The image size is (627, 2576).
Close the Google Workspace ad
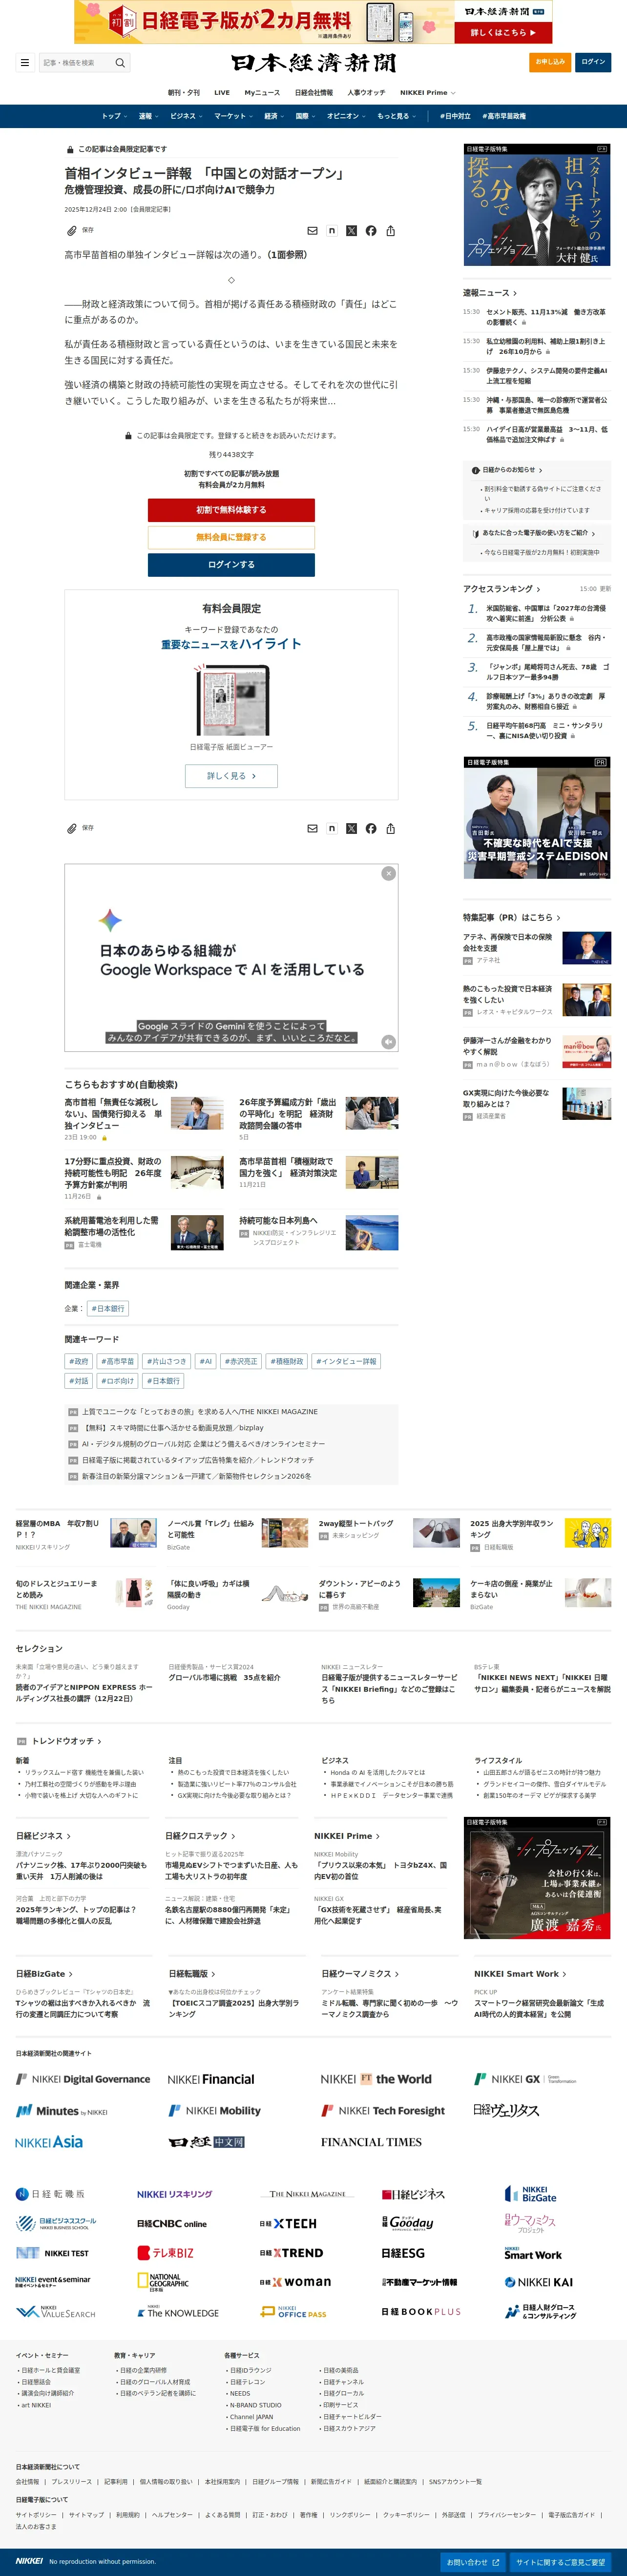(388, 873)
